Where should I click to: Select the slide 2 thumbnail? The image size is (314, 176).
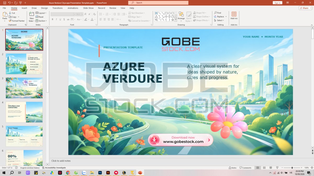point(24,64)
